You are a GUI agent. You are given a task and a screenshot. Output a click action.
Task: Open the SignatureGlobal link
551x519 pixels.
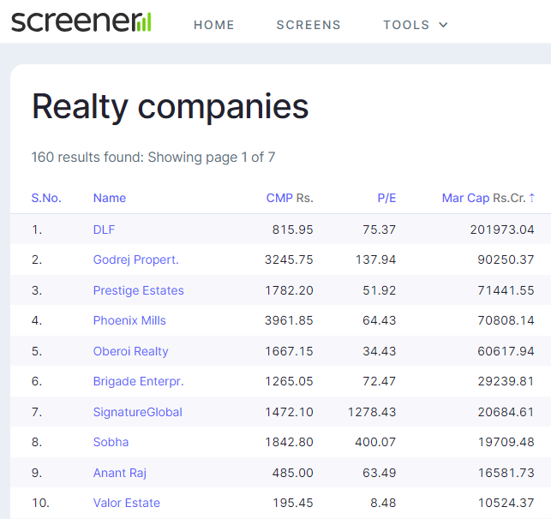138,412
